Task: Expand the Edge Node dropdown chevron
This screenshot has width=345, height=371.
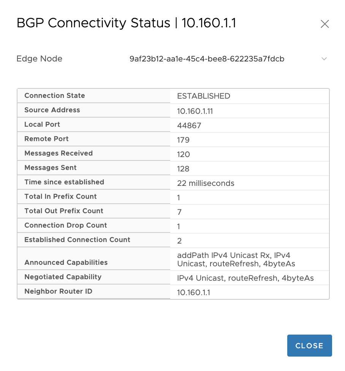Action: coord(324,59)
